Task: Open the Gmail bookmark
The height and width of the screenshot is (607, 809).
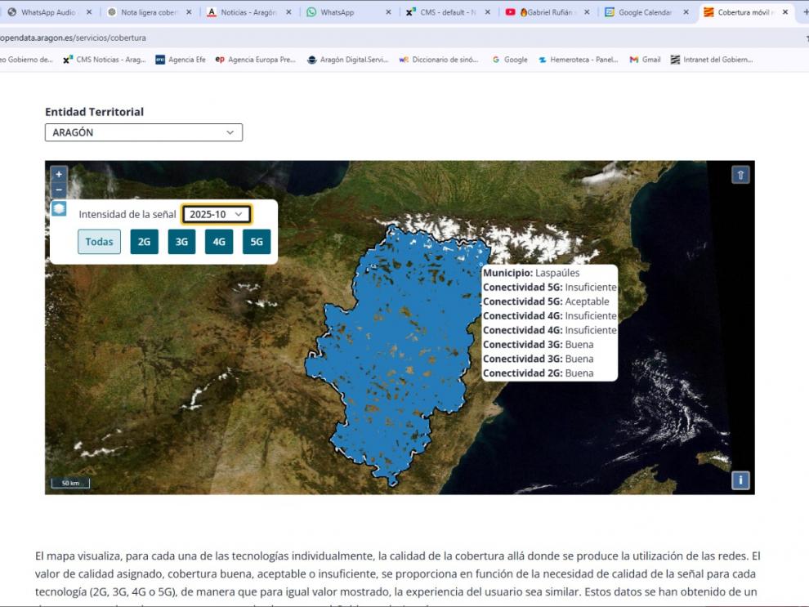Action: pos(645,60)
